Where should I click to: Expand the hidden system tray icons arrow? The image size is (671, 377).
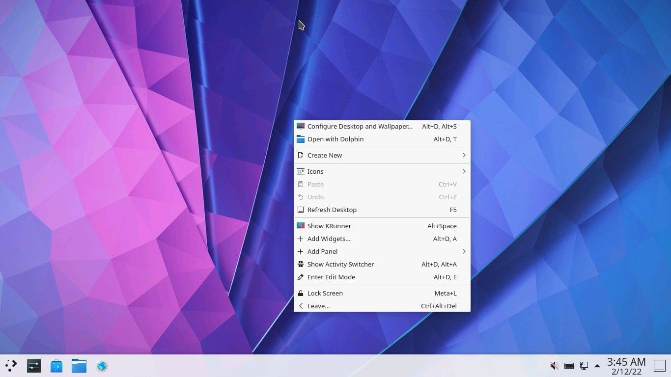pyautogui.click(x=597, y=366)
